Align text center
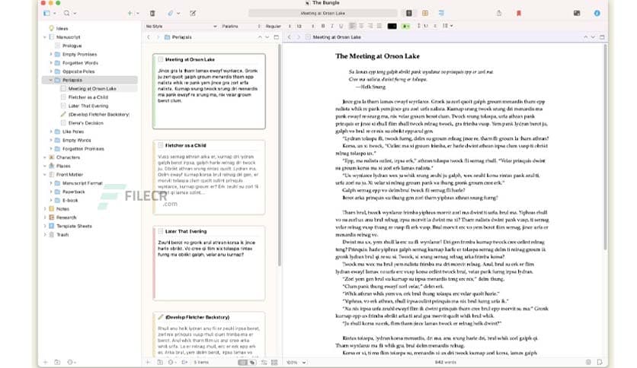 click(361, 26)
